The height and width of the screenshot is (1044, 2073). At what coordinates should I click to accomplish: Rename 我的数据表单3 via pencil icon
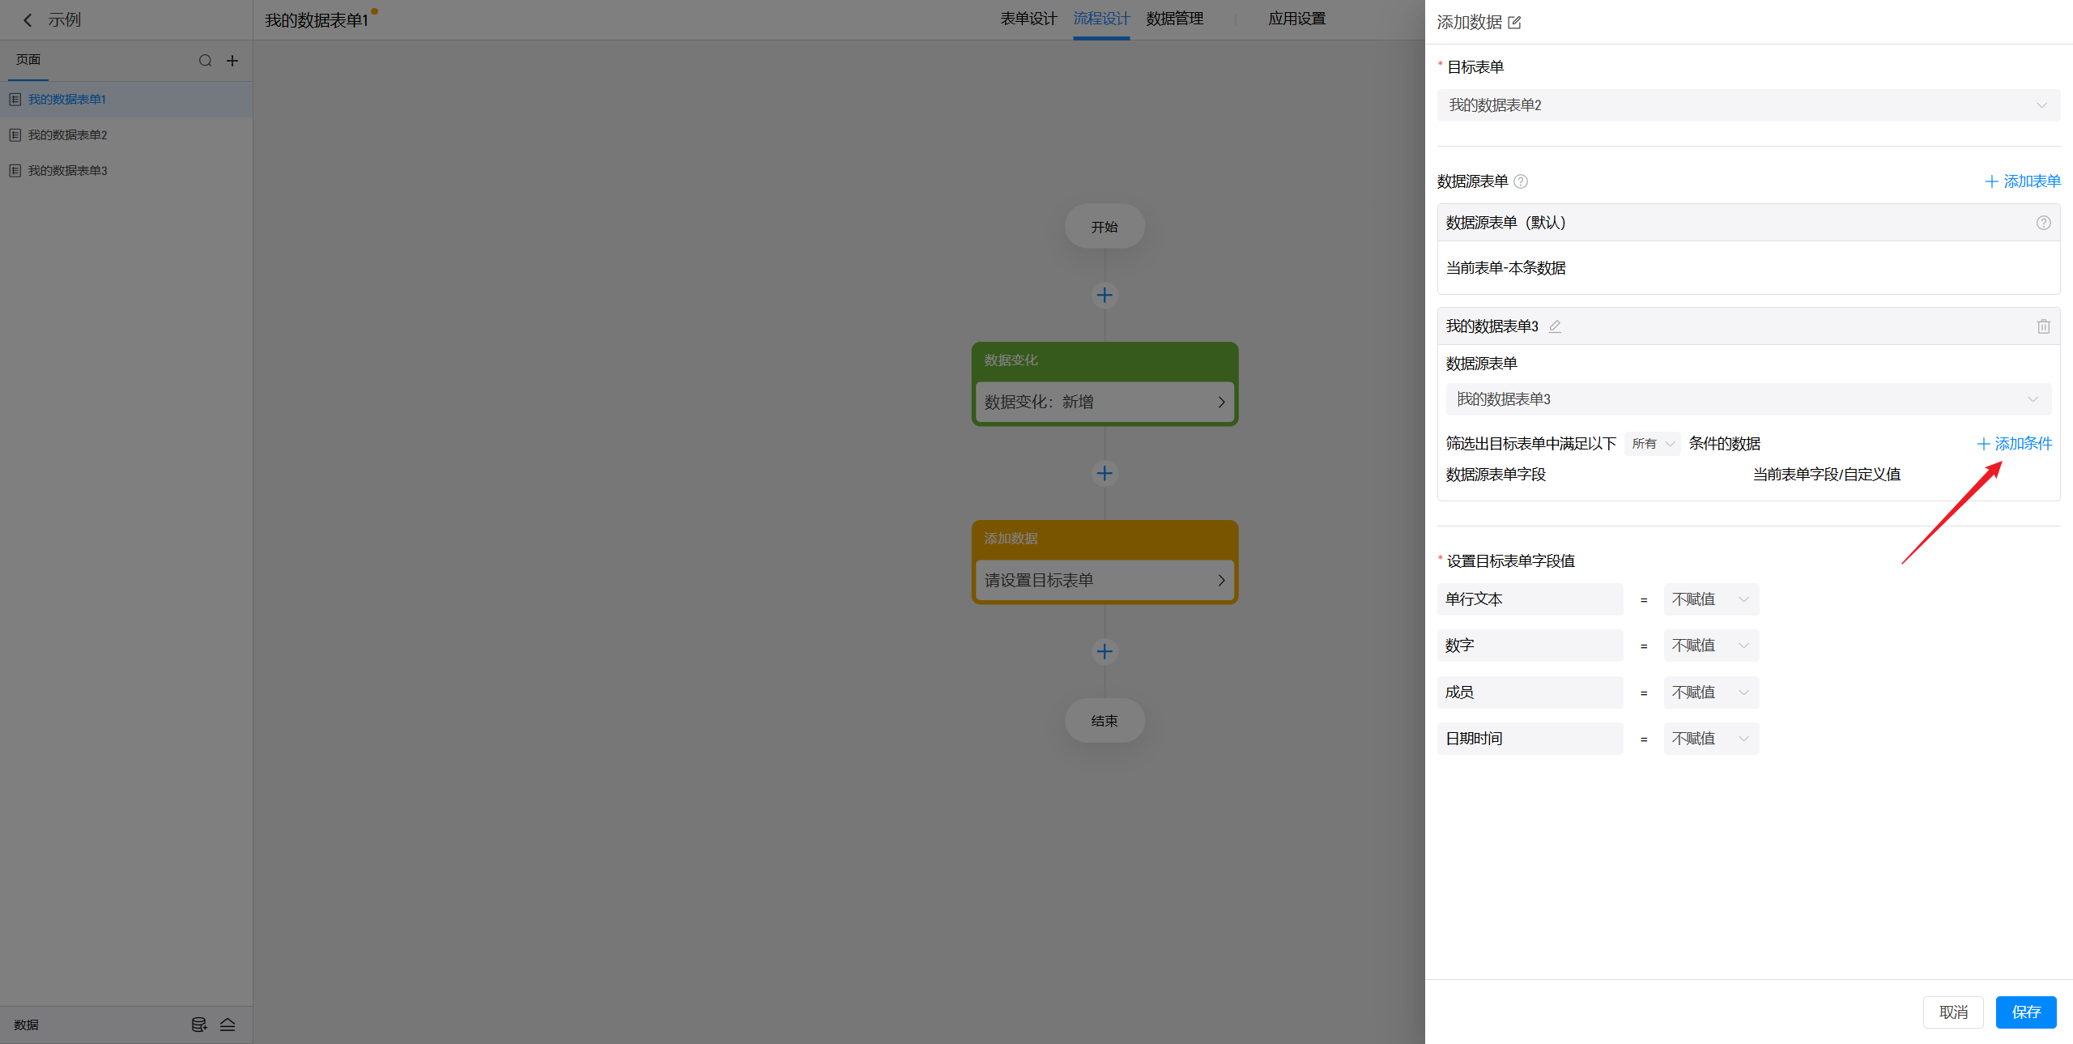coord(1555,326)
